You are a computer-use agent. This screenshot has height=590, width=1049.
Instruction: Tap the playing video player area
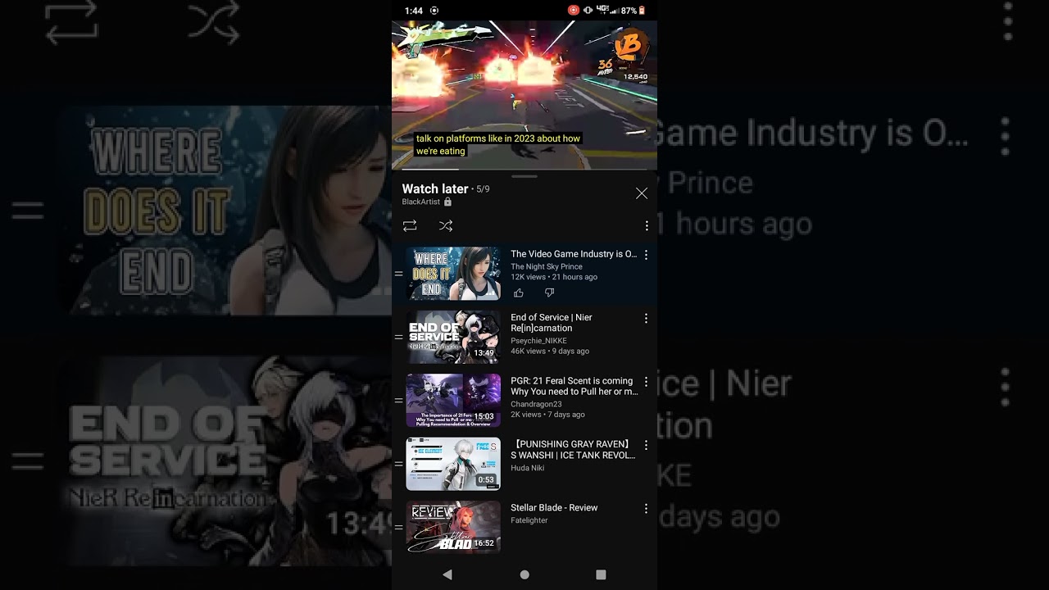click(x=524, y=94)
